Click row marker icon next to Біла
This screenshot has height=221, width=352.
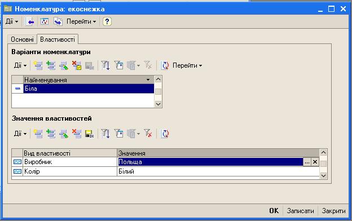(17, 89)
